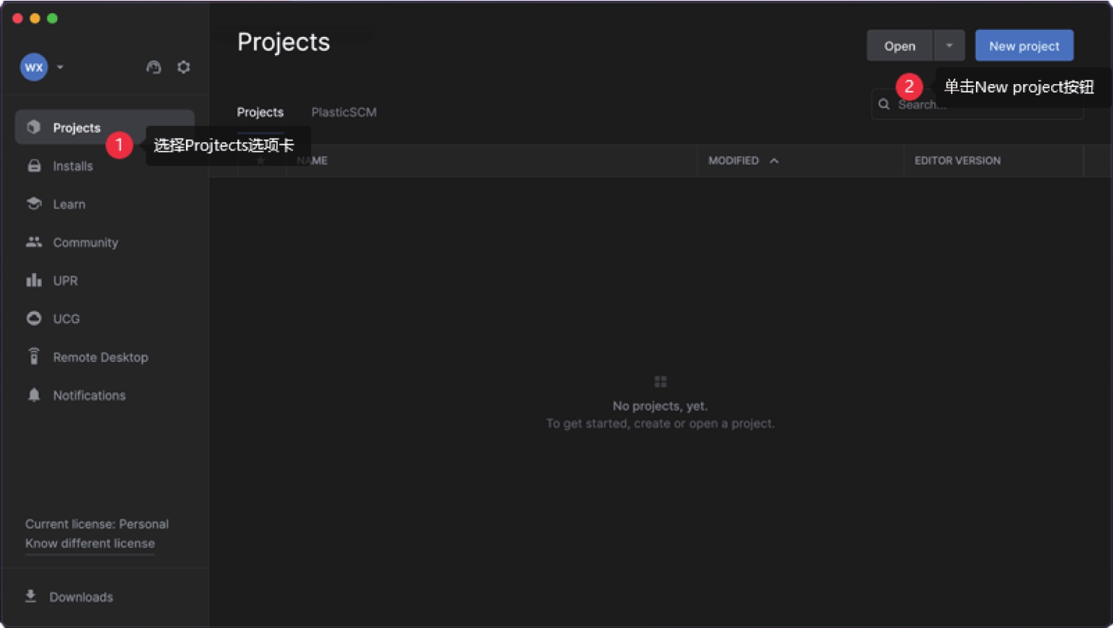Image resolution: width=1113 pixels, height=628 pixels.
Task: Click the Installs lock icon in sidebar
Action: point(34,166)
